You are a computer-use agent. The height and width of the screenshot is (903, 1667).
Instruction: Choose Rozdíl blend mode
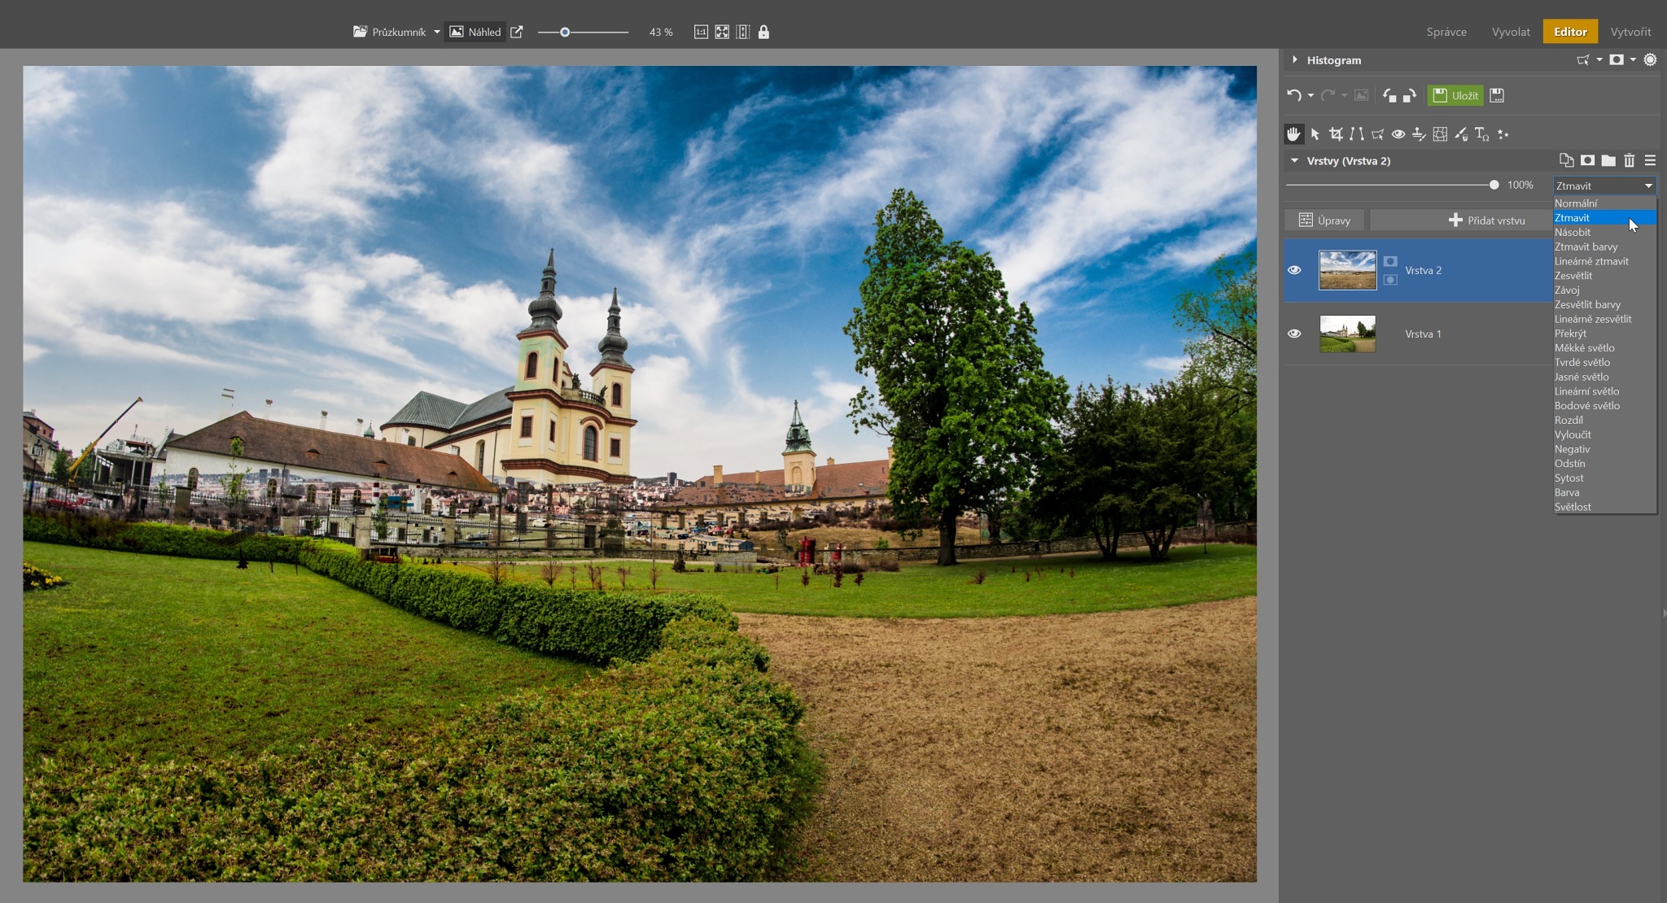coord(1604,420)
